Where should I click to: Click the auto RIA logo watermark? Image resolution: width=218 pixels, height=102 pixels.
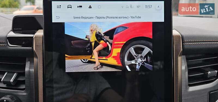click(196, 9)
